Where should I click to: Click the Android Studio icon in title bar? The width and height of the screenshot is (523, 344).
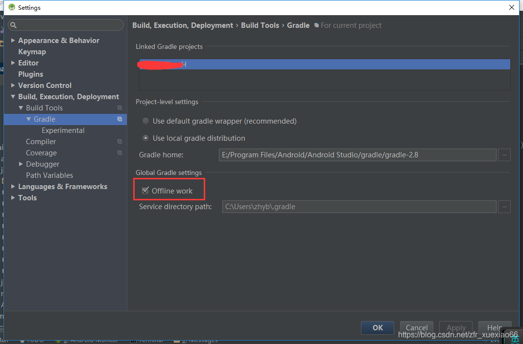tap(12, 7)
